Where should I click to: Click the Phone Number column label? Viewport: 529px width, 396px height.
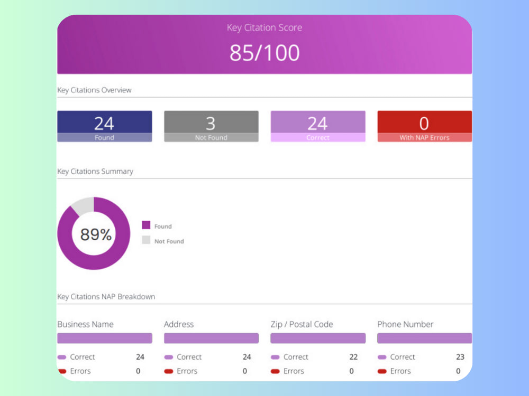click(405, 324)
